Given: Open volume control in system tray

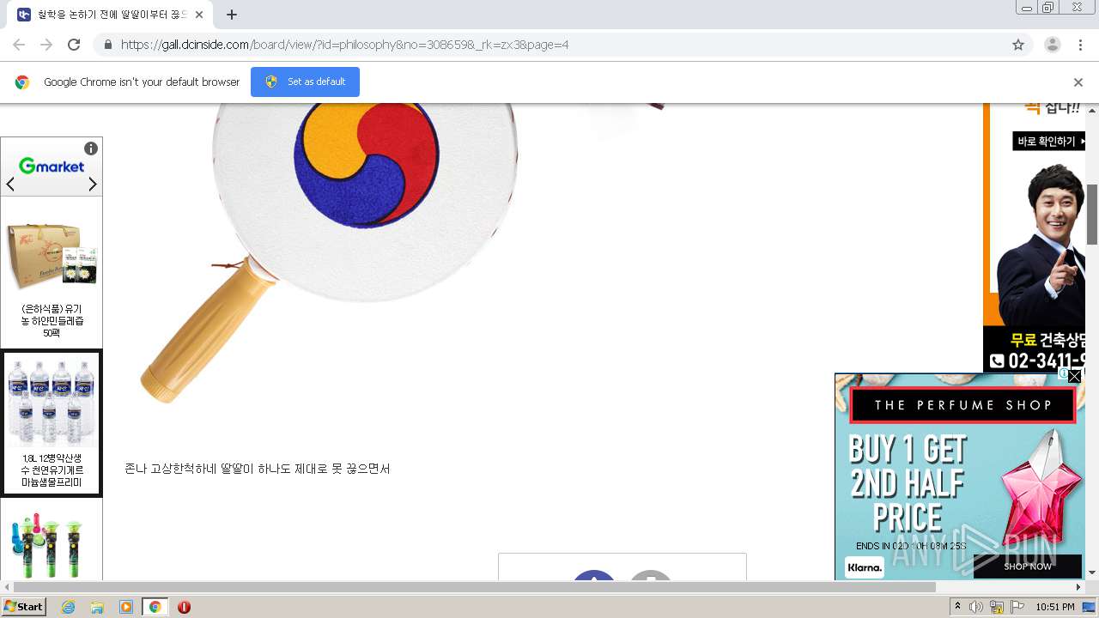Looking at the screenshot, I should click(x=976, y=607).
